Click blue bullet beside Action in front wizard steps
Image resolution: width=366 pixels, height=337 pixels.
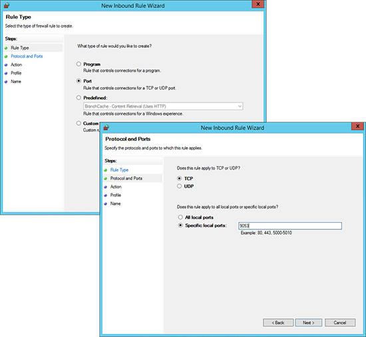pyautogui.click(x=106, y=187)
